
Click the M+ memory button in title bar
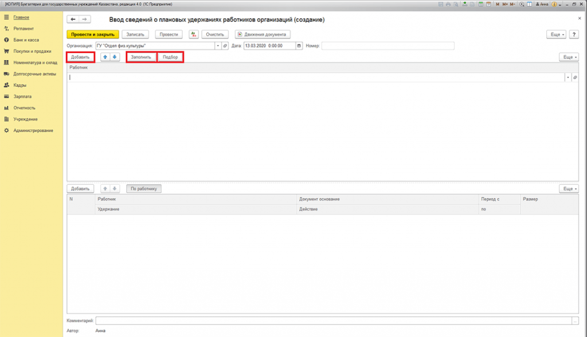click(x=505, y=4)
